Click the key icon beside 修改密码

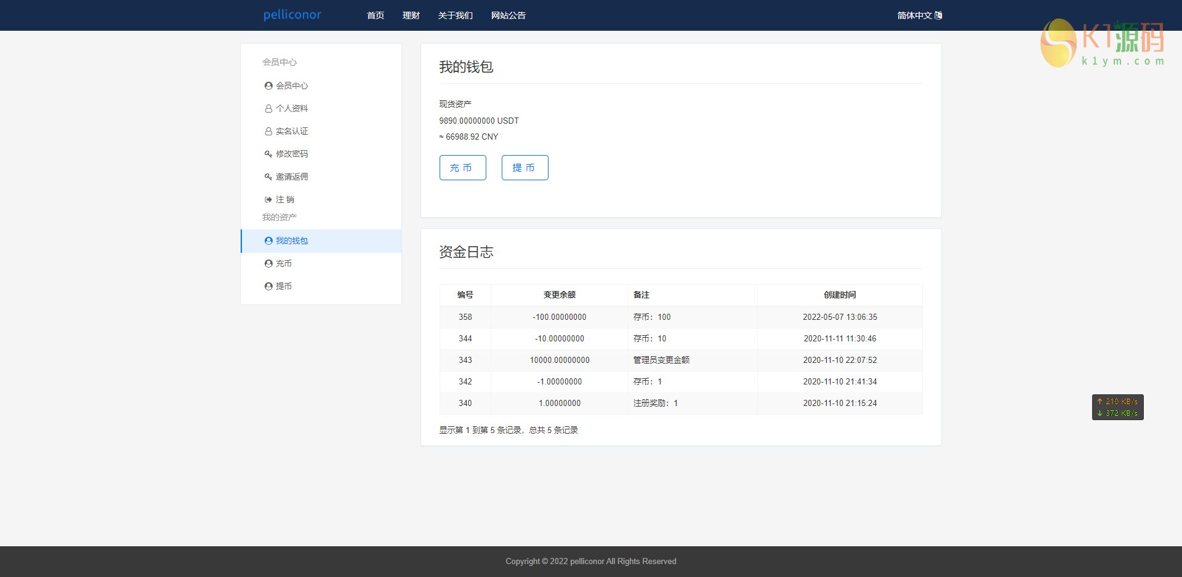point(268,154)
